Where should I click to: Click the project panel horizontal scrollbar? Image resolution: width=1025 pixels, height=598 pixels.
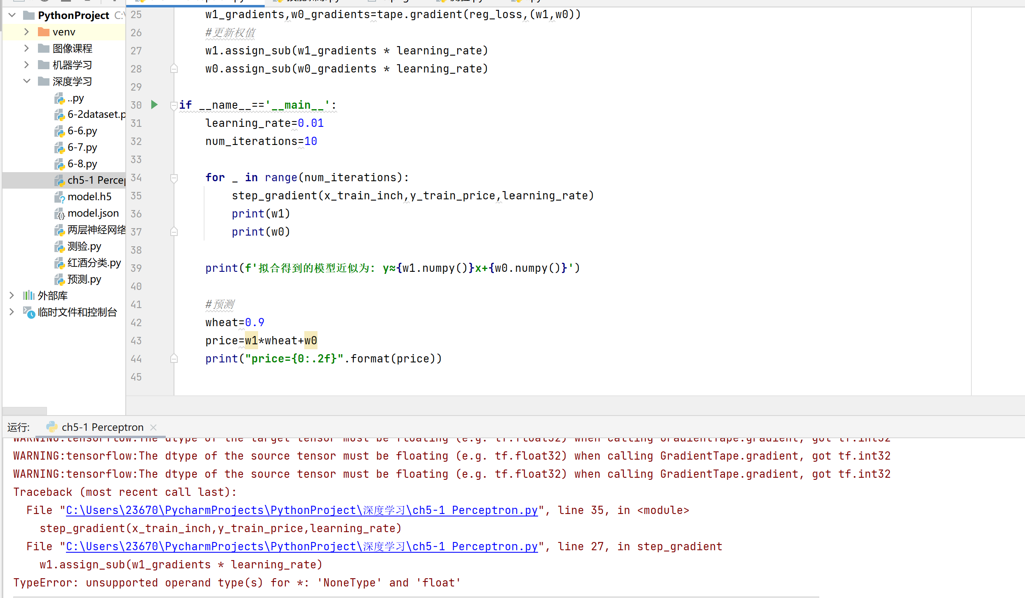[x=25, y=411]
